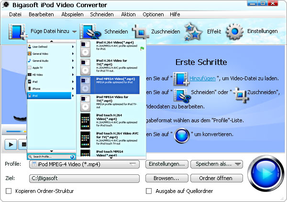Viewport: 287px width, 202px height.
Task: Click the Stop button in preview controls
Action: [23, 144]
